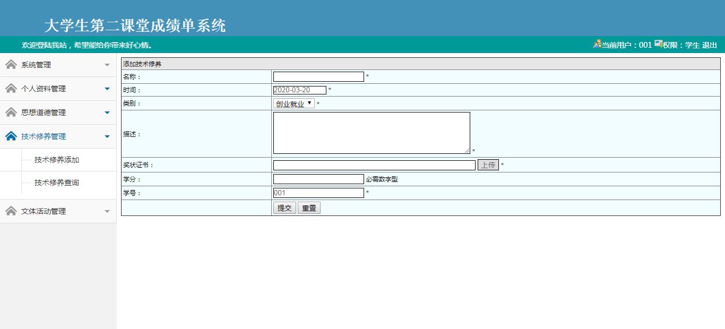Expand the 思想道德管理 menu arrow
This screenshot has height=329, width=725.
pos(107,112)
